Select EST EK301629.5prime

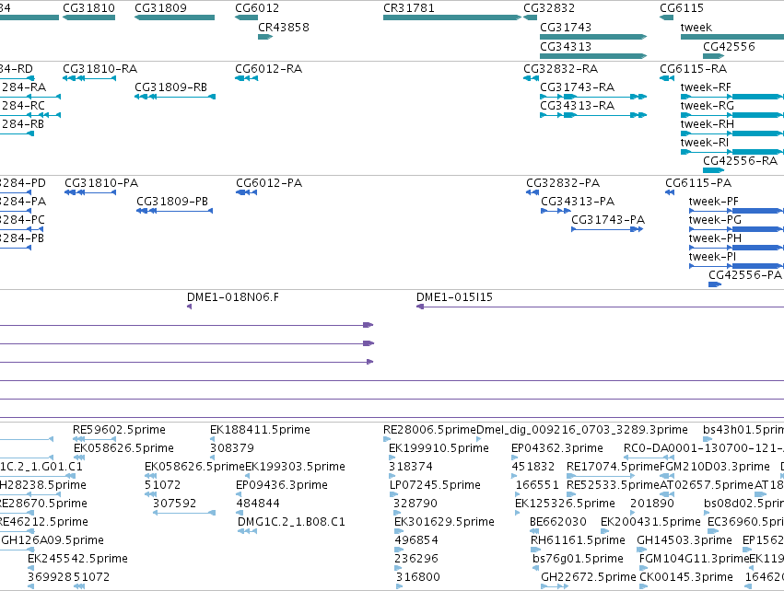click(x=444, y=522)
